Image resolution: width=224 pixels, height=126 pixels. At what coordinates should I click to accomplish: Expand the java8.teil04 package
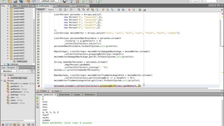(8, 8)
